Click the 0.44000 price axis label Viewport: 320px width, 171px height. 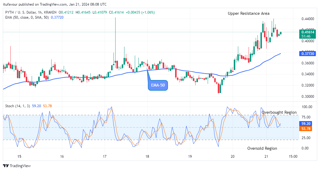[308, 19]
